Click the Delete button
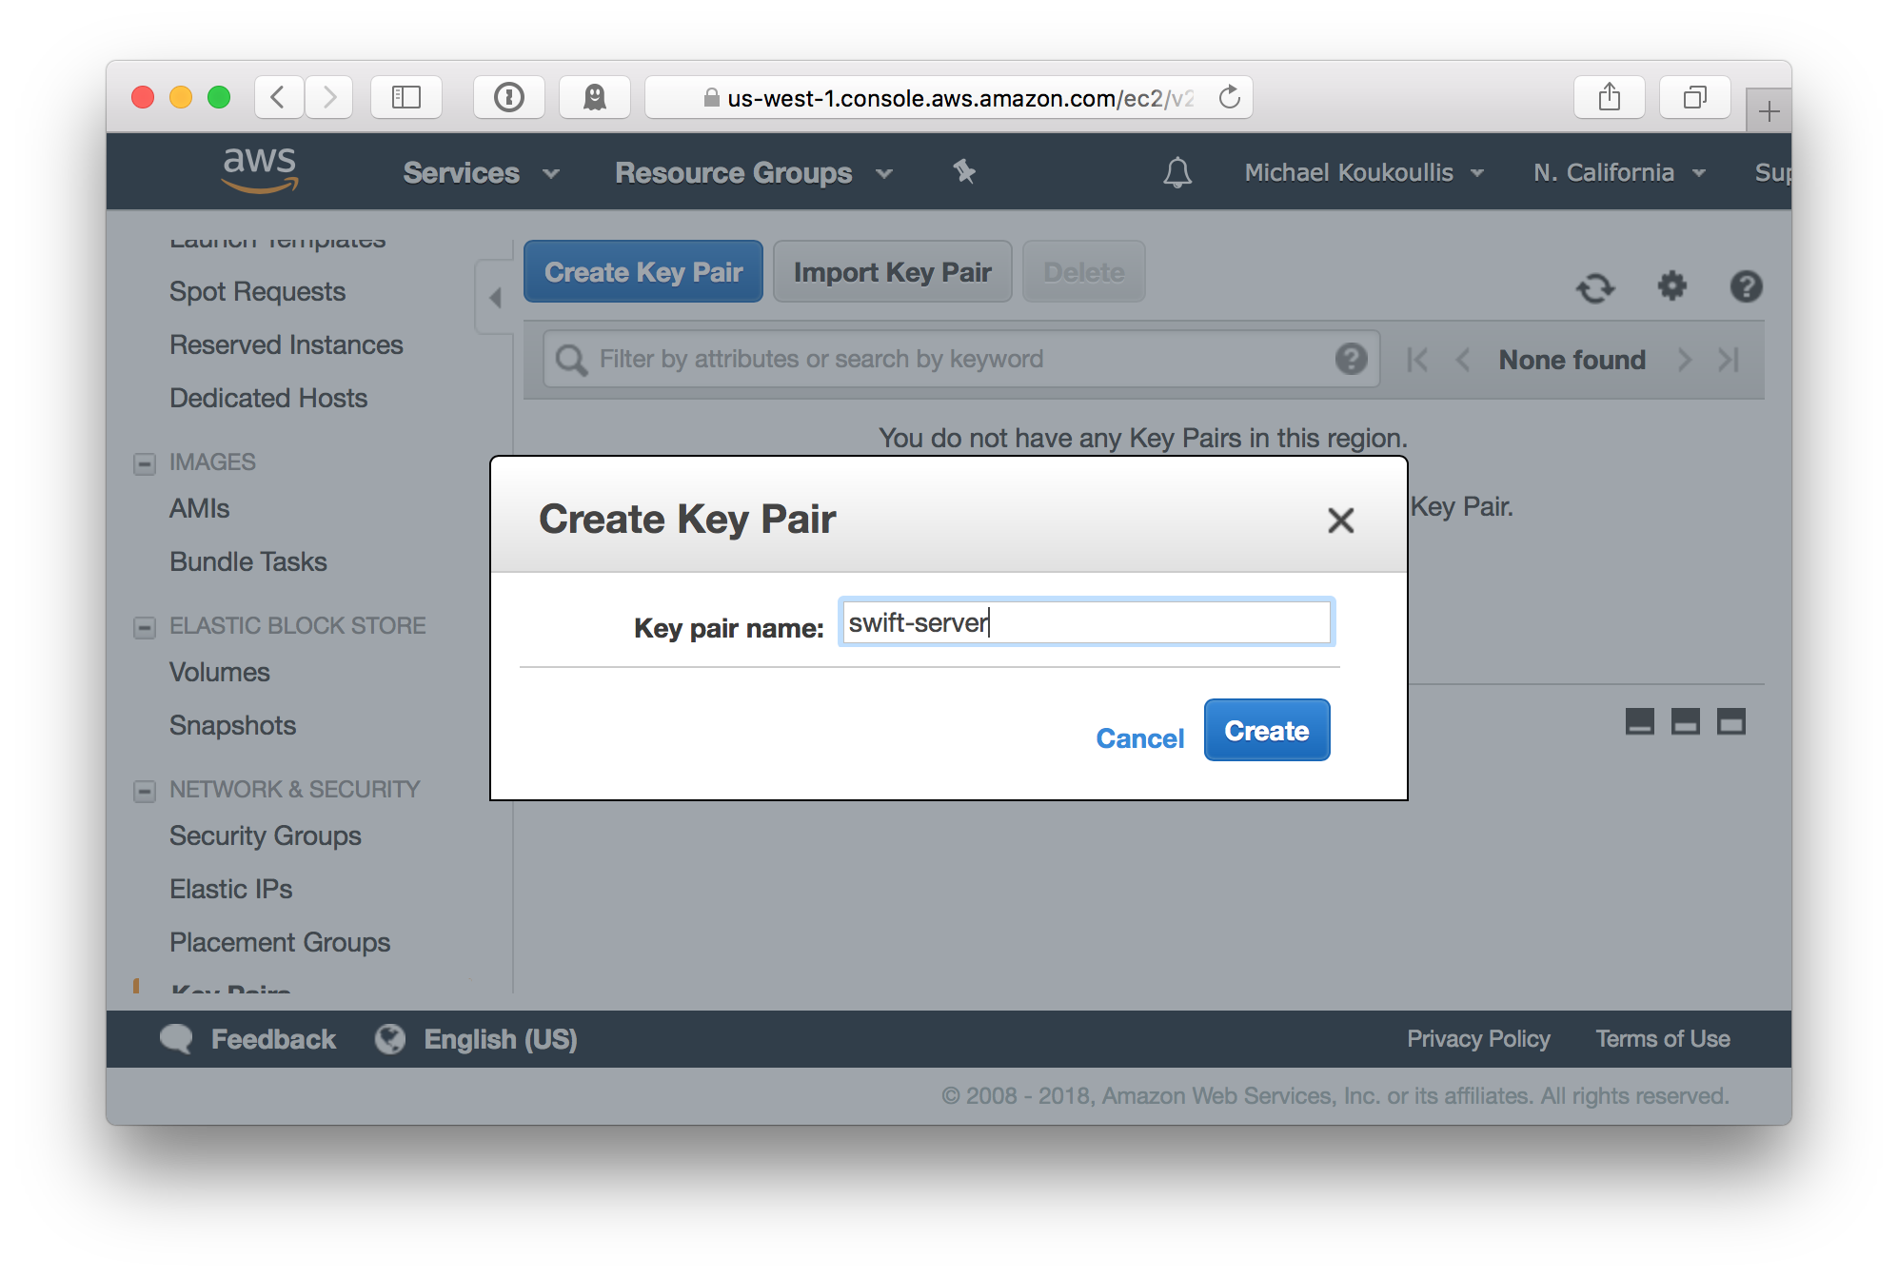1898x1277 pixels. [1084, 272]
